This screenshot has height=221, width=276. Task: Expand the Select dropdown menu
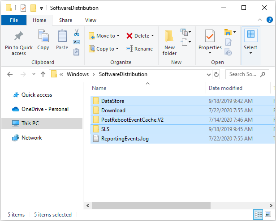pyautogui.click(x=250, y=53)
